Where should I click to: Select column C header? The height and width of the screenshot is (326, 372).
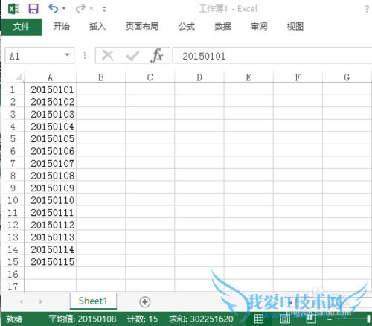tap(150, 77)
